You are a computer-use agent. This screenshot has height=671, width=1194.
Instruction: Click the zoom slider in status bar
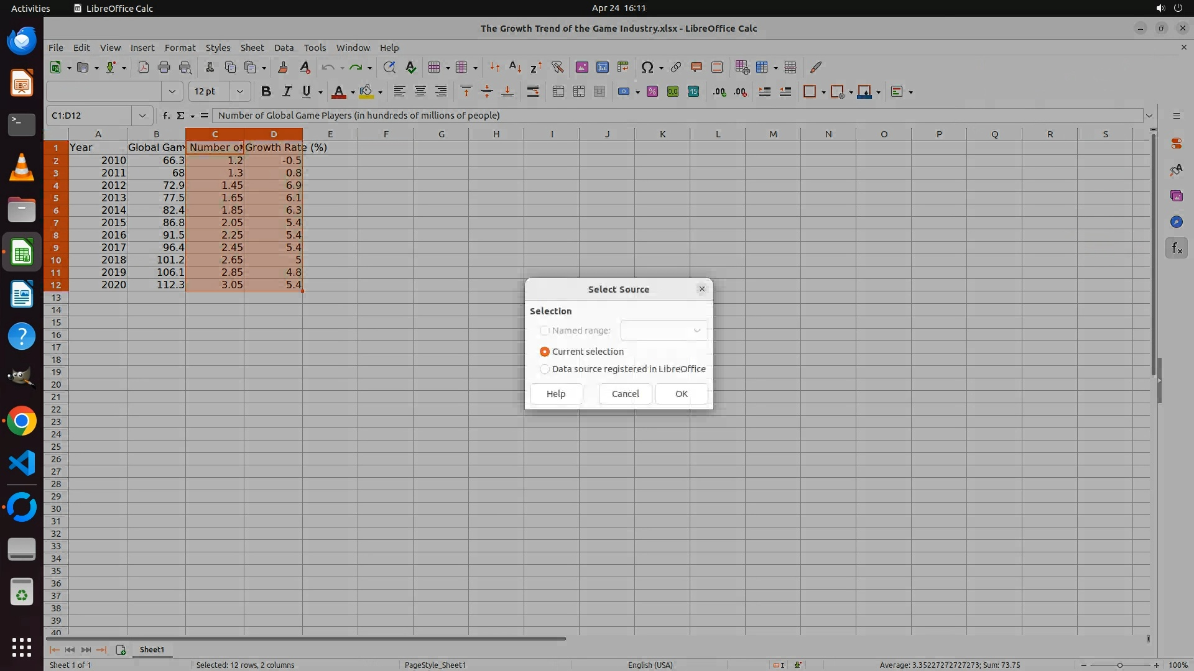click(1119, 665)
